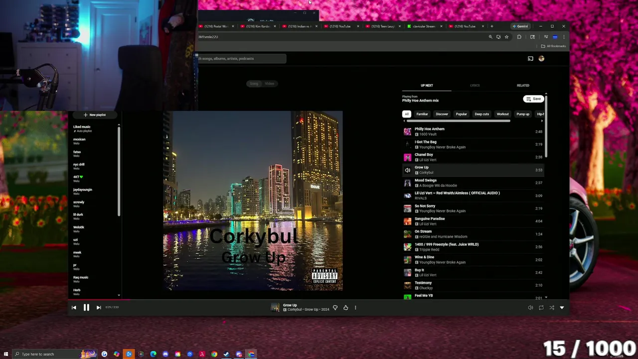Open the Liked music playlist

point(95,129)
